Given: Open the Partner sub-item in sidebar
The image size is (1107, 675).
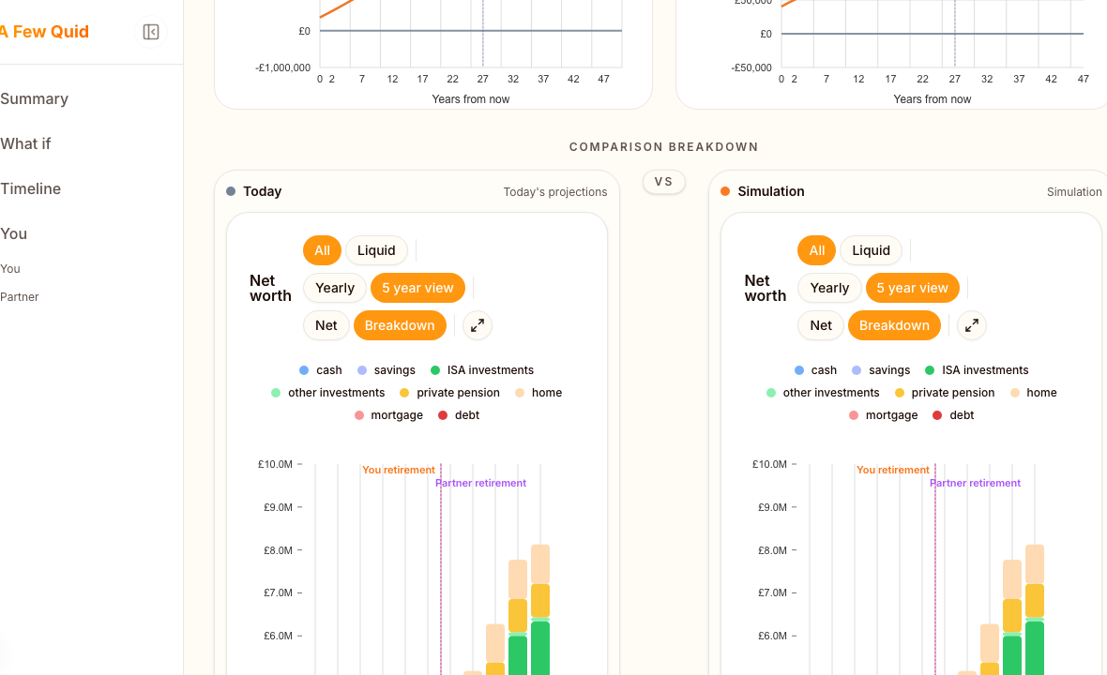Looking at the screenshot, I should [x=20, y=297].
